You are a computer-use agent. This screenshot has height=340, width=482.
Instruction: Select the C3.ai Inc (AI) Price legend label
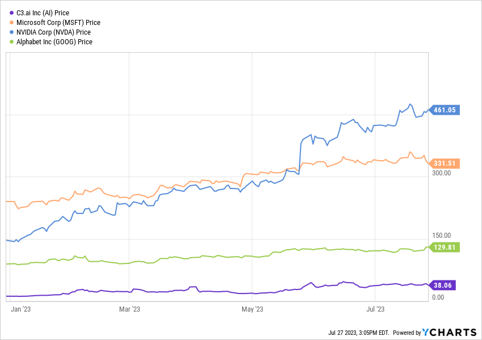pos(43,13)
